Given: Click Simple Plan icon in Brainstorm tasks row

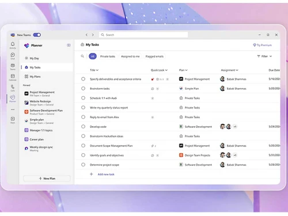Looking at the screenshot, I should point(181,89).
